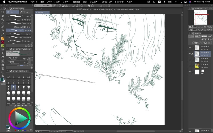This screenshot has width=213, height=133.
Task: Open help question mark icon
Action: tap(109, 6)
